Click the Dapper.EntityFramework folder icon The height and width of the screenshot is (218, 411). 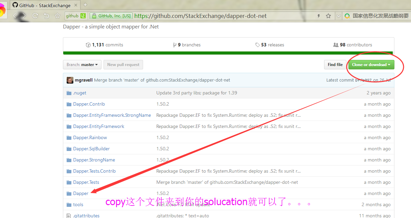(69, 126)
